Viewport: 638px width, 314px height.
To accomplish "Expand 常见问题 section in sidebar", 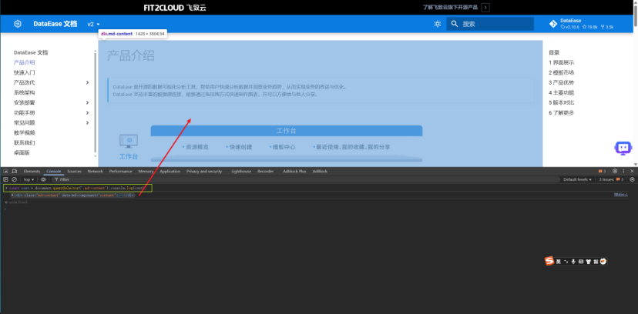I will pyautogui.click(x=87, y=122).
